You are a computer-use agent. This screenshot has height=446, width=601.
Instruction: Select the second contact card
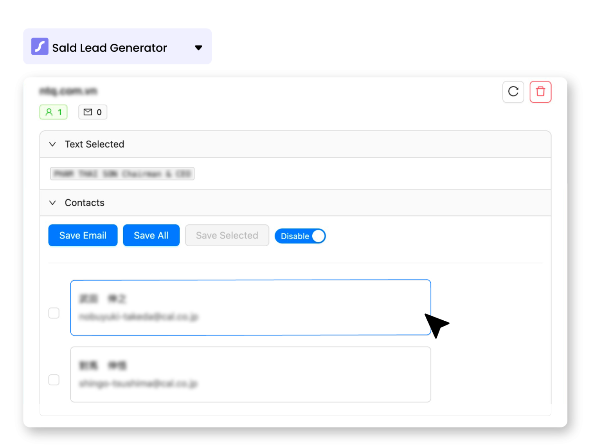250,374
